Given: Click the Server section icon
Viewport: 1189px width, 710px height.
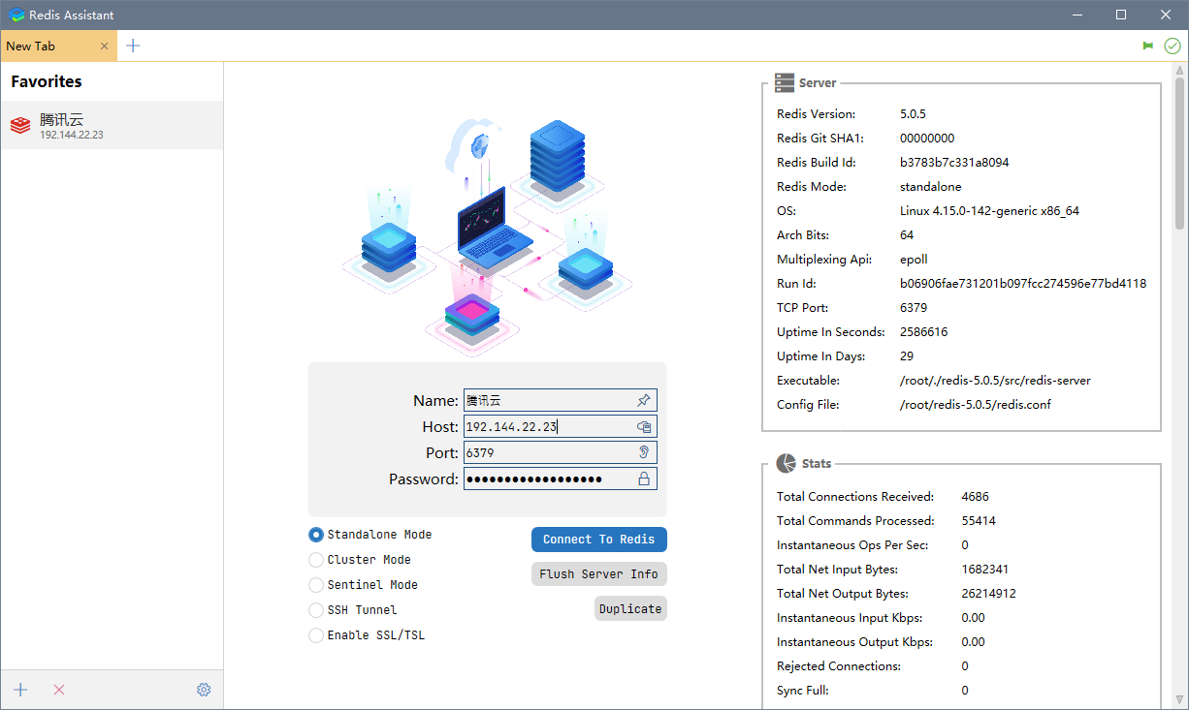Looking at the screenshot, I should click(x=784, y=83).
